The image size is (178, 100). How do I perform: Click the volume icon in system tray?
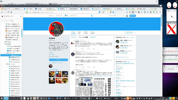(152, 98)
